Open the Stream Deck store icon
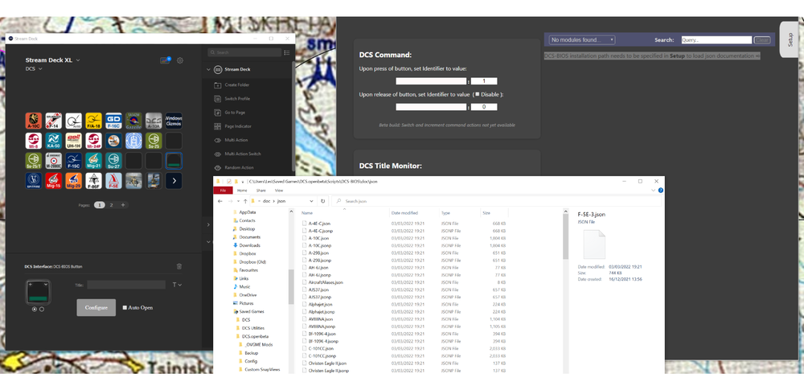 point(165,60)
